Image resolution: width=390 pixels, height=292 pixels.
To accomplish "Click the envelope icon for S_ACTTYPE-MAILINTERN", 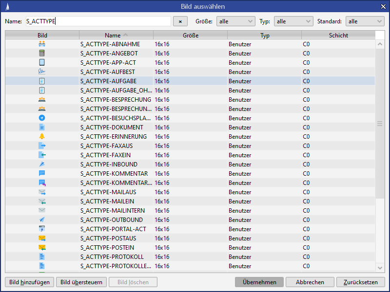I will pyautogui.click(x=42, y=210).
